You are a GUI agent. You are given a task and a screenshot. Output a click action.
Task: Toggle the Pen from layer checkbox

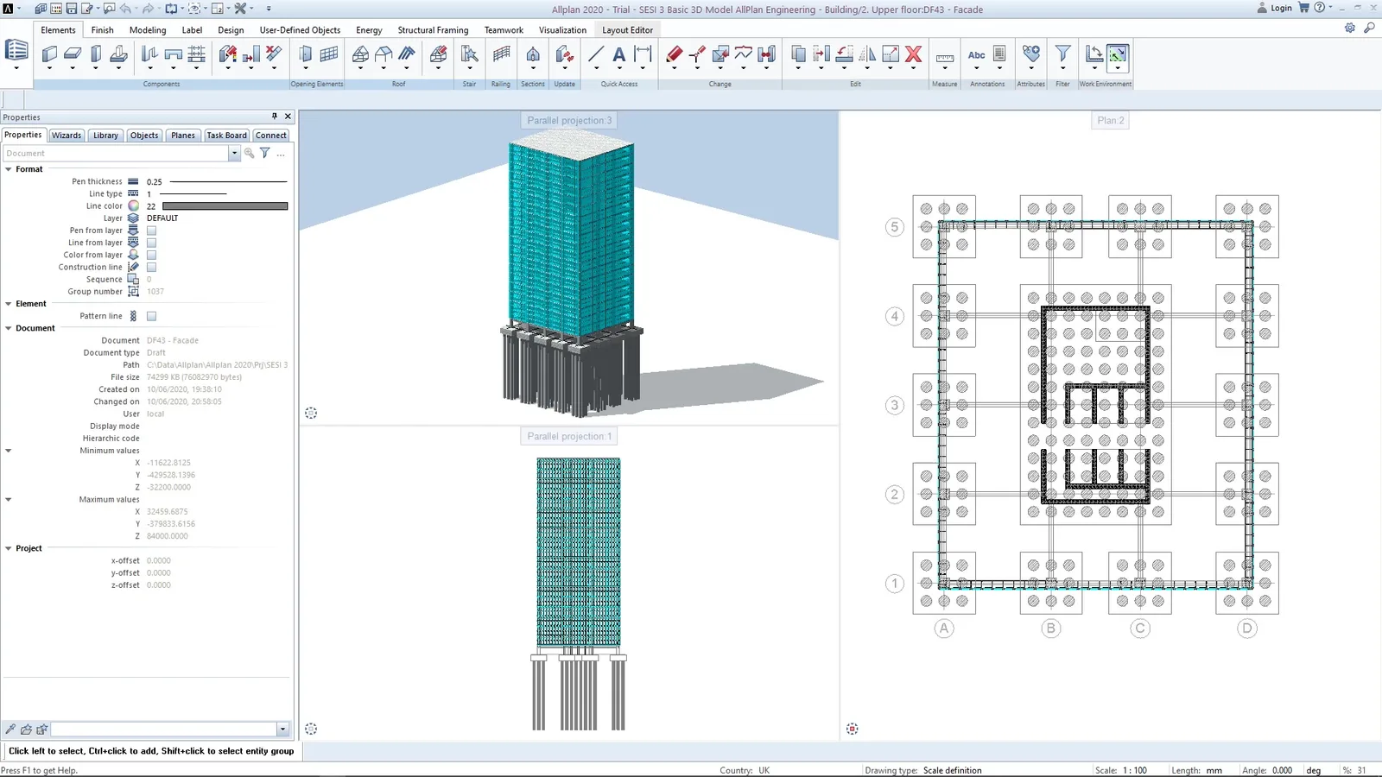coord(151,231)
